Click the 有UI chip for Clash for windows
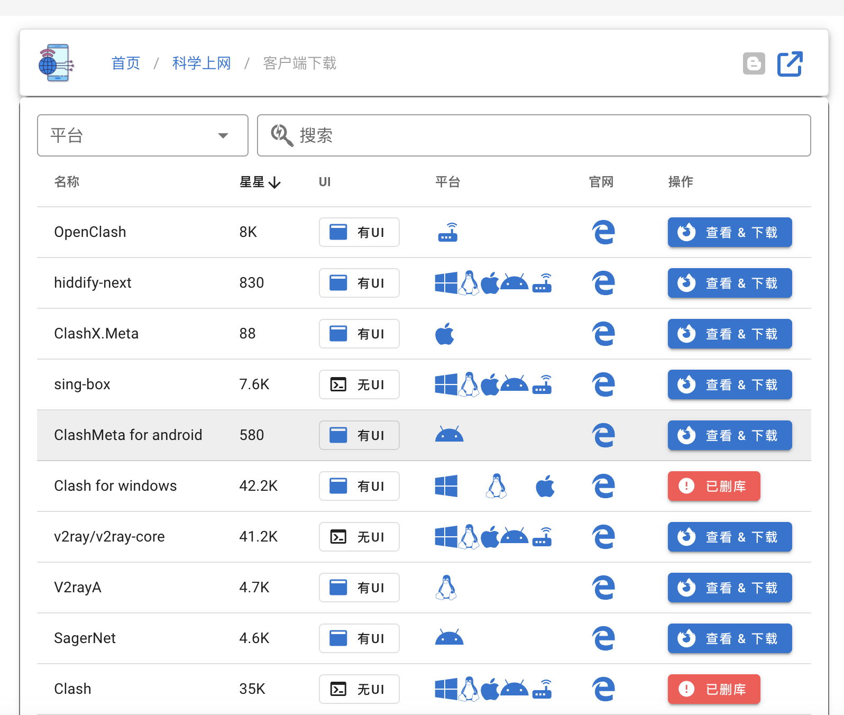Viewport: 844px width, 715px height. [359, 486]
